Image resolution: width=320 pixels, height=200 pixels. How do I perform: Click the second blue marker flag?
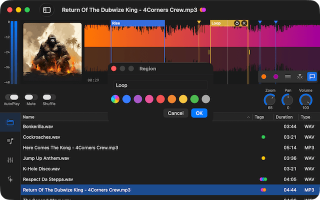point(275,22)
